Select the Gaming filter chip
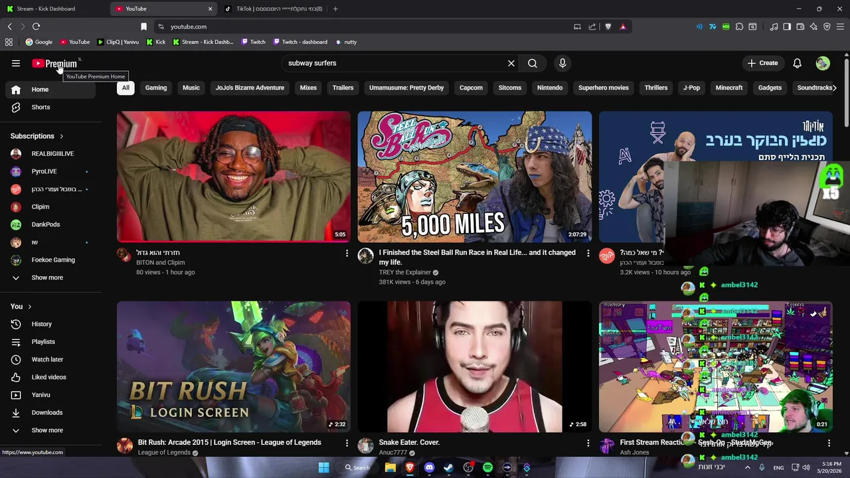The width and height of the screenshot is (850, 478). coord(156,88)
